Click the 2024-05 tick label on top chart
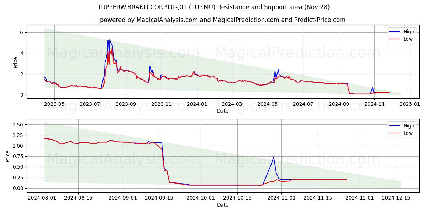Viewport: 427px width, 213px height. pyautogui.click(x=268, y=104)
